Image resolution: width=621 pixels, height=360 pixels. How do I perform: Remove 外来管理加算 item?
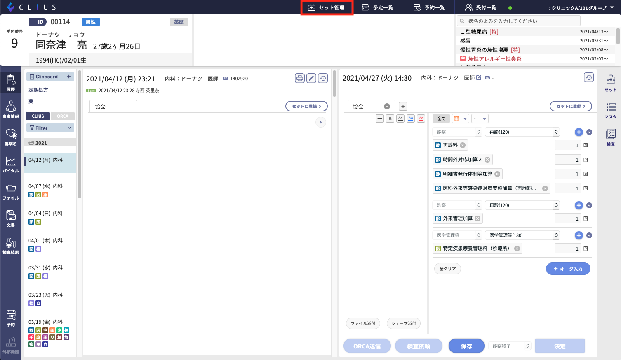(x=478, y=218)
